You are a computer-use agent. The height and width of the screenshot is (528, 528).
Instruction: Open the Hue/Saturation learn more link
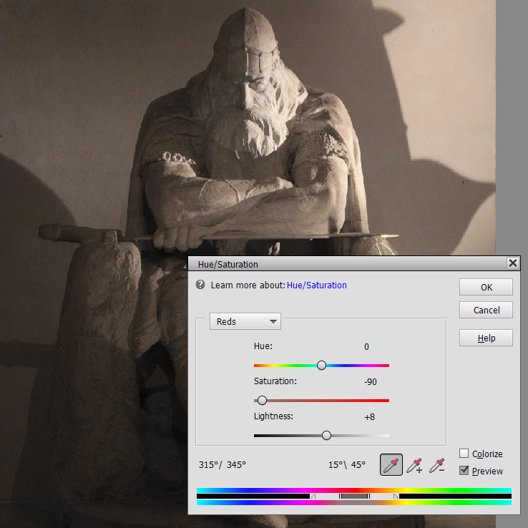[x=316, y=285]
